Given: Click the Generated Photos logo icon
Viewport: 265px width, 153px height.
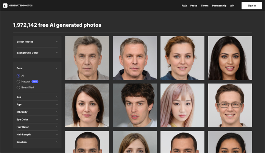Looking at the screenshot, I should tap(5, 6).
